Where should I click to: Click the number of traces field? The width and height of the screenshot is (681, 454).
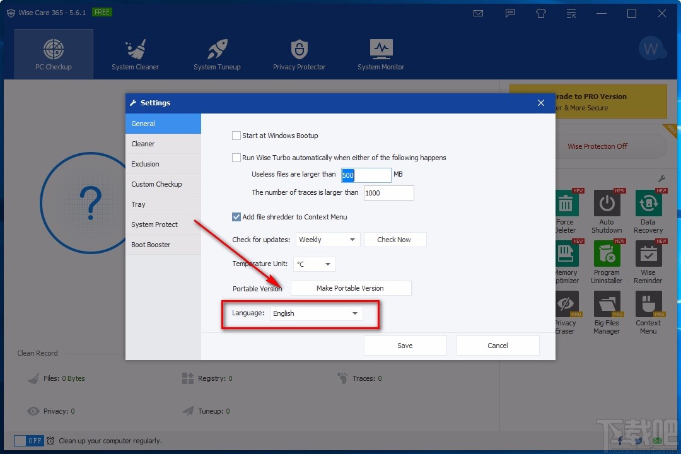[x=388, y=193]
